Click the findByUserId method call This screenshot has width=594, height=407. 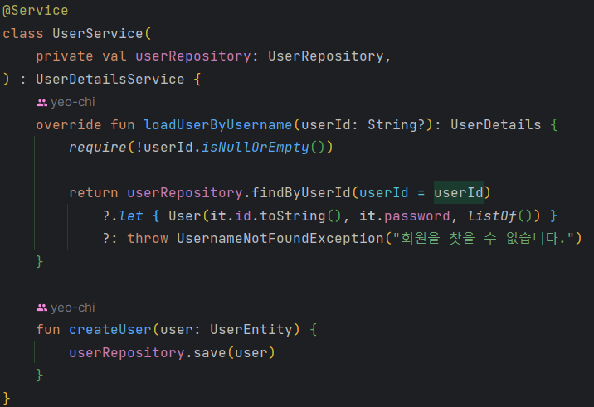click(301, 192)
